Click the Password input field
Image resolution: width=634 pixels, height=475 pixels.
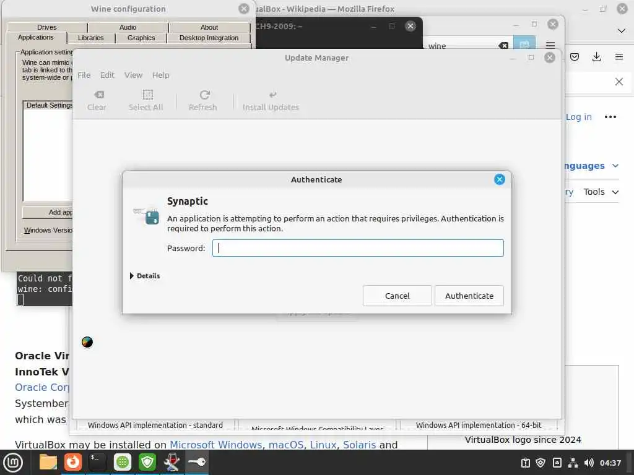click(x=358, y=248)
